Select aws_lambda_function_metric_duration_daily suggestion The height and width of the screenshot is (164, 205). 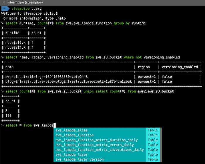(100, 140)
